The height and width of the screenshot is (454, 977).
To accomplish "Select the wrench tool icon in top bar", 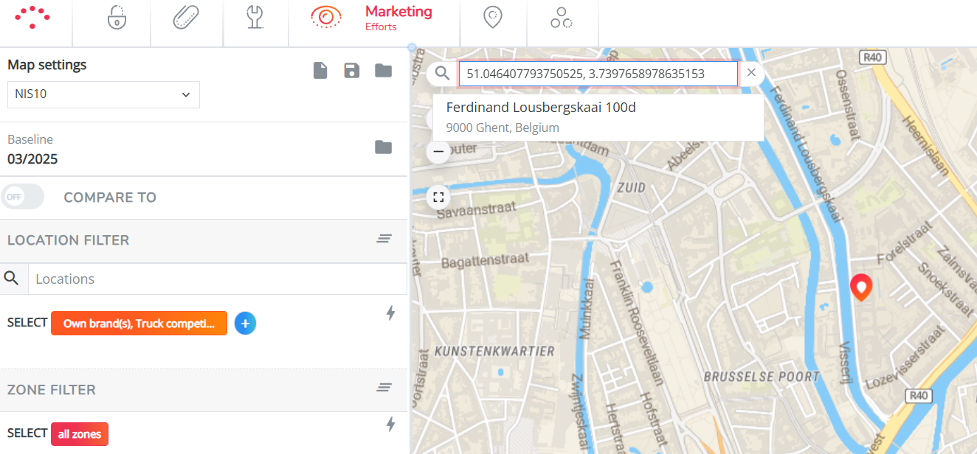I will pos(255,18).
